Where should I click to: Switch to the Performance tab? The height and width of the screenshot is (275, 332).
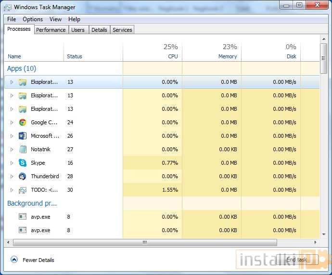click(51, 30)
